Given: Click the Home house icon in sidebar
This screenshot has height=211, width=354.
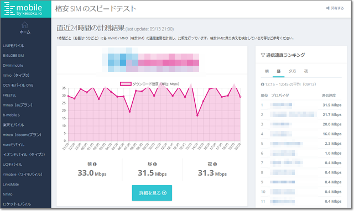Looking at the screenshot, I should 24,25.
